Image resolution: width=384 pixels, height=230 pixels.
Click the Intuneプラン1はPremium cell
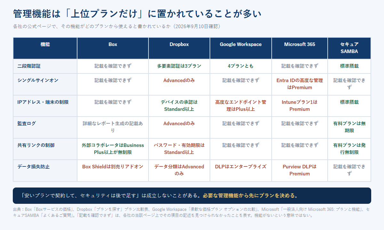pos(300,106)
